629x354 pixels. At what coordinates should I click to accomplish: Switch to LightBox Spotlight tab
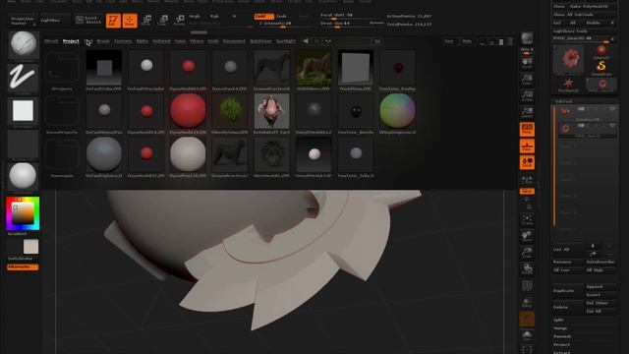click(285, 41)
